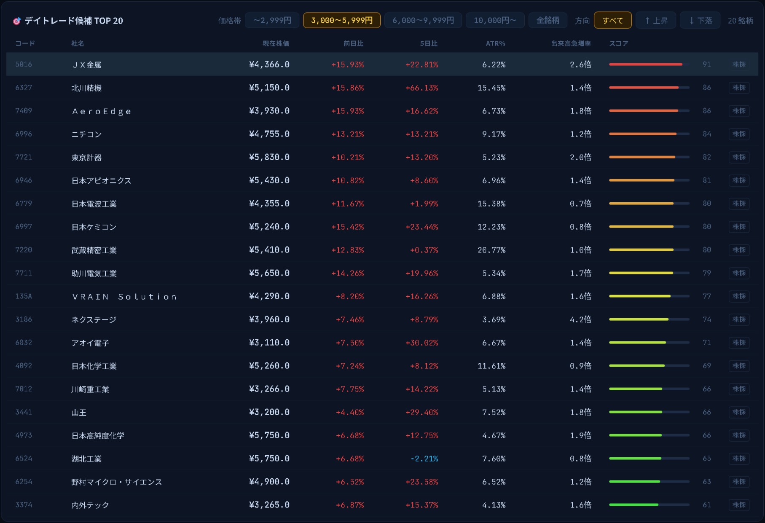Image resolution: width=765 pixels, height=523 pixels.
Task: Select the ～2,999円 price range filter
Action: [x=272, y=20]
